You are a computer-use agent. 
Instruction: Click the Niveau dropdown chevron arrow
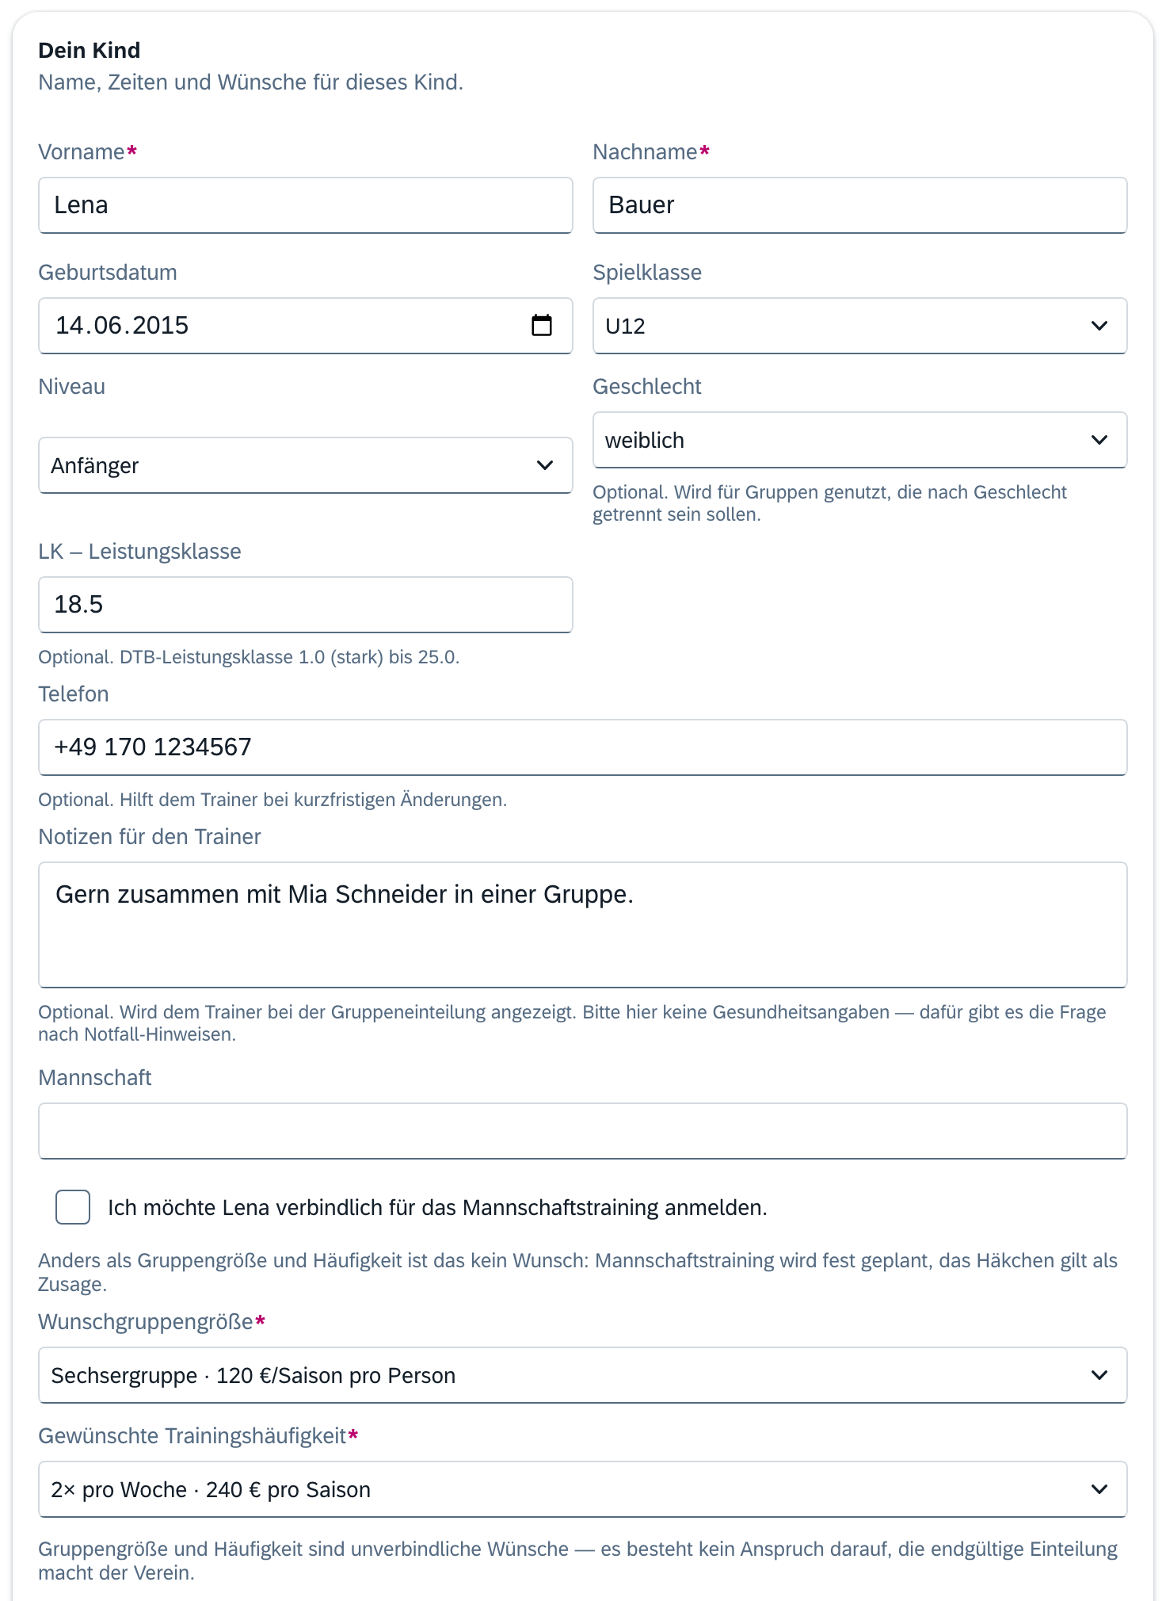(545, 465)
